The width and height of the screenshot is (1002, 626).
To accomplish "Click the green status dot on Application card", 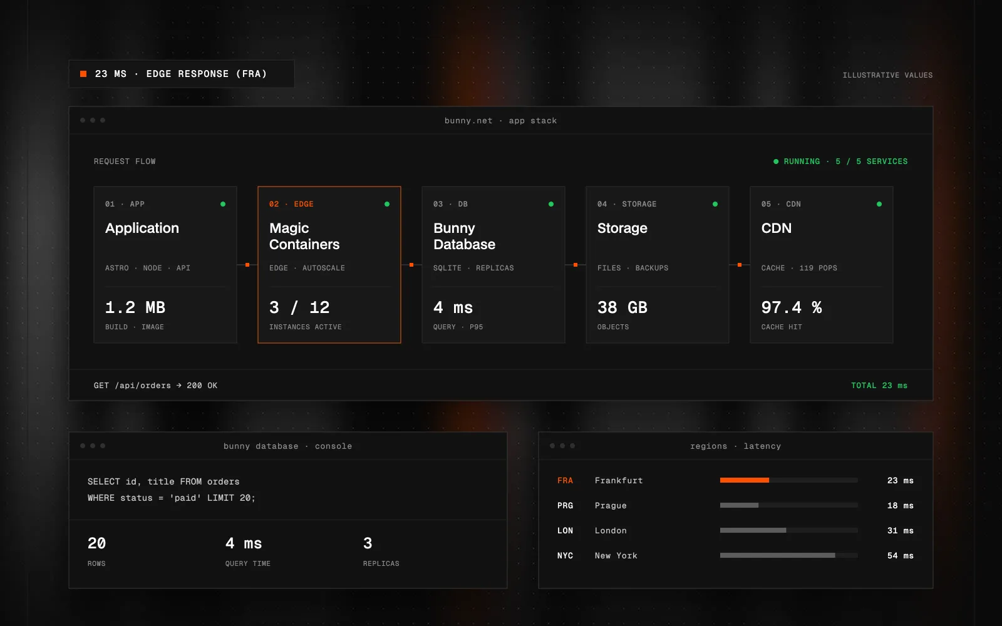I will coord(223,204).
